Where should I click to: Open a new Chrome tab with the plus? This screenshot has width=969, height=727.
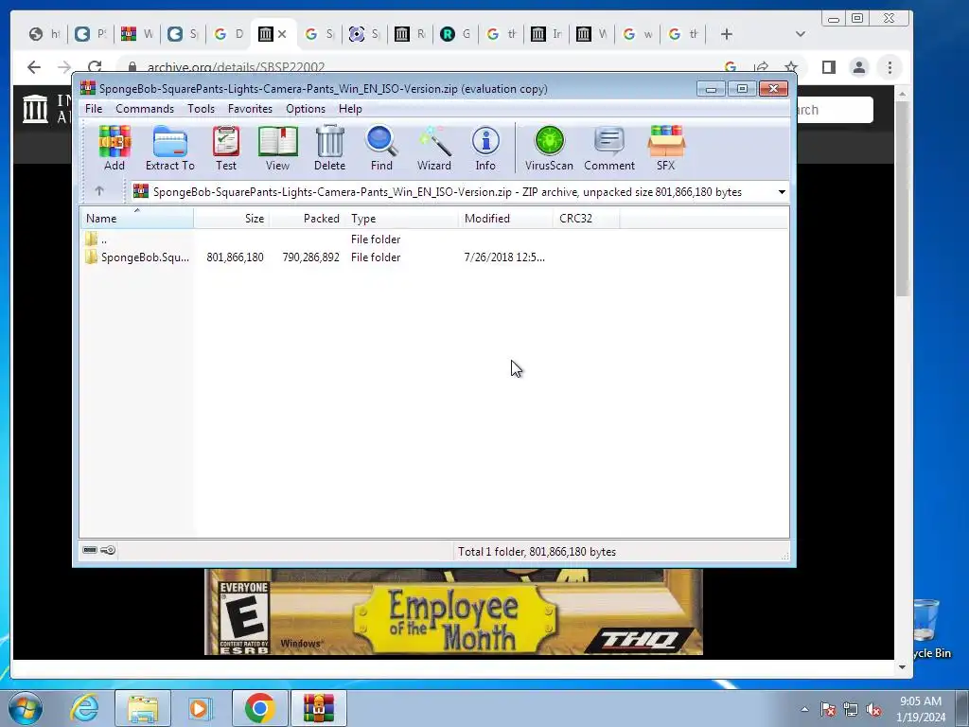click(x=727, y=34)
